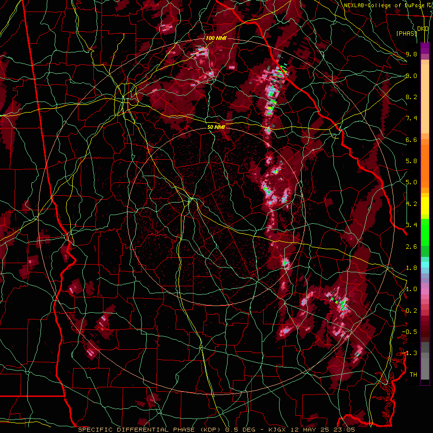Pick the pink segment of color bar

425,292
